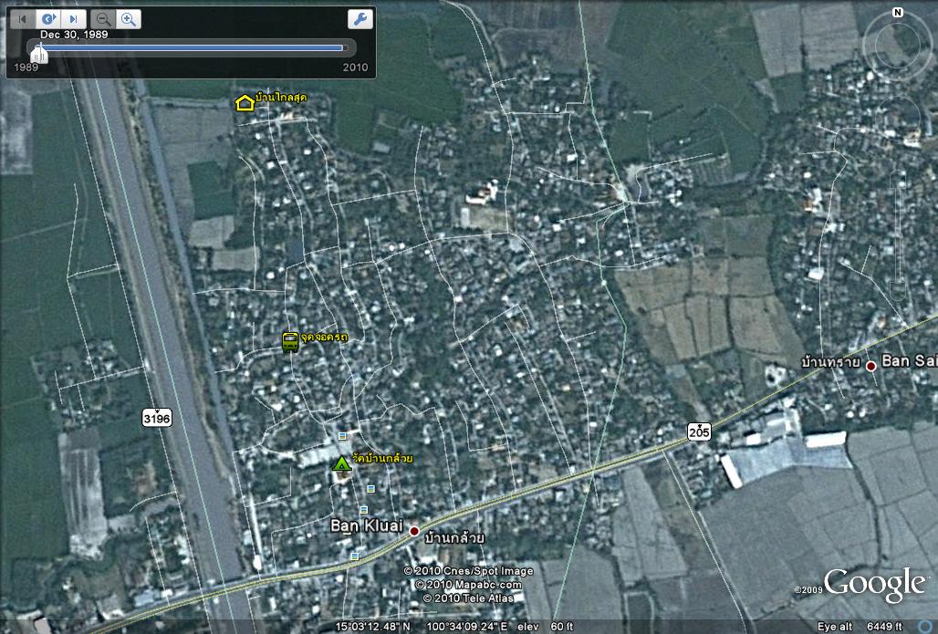Select the yellow bus stop placemark
This screenshot has height=634, width=938.
pos(290,342)
